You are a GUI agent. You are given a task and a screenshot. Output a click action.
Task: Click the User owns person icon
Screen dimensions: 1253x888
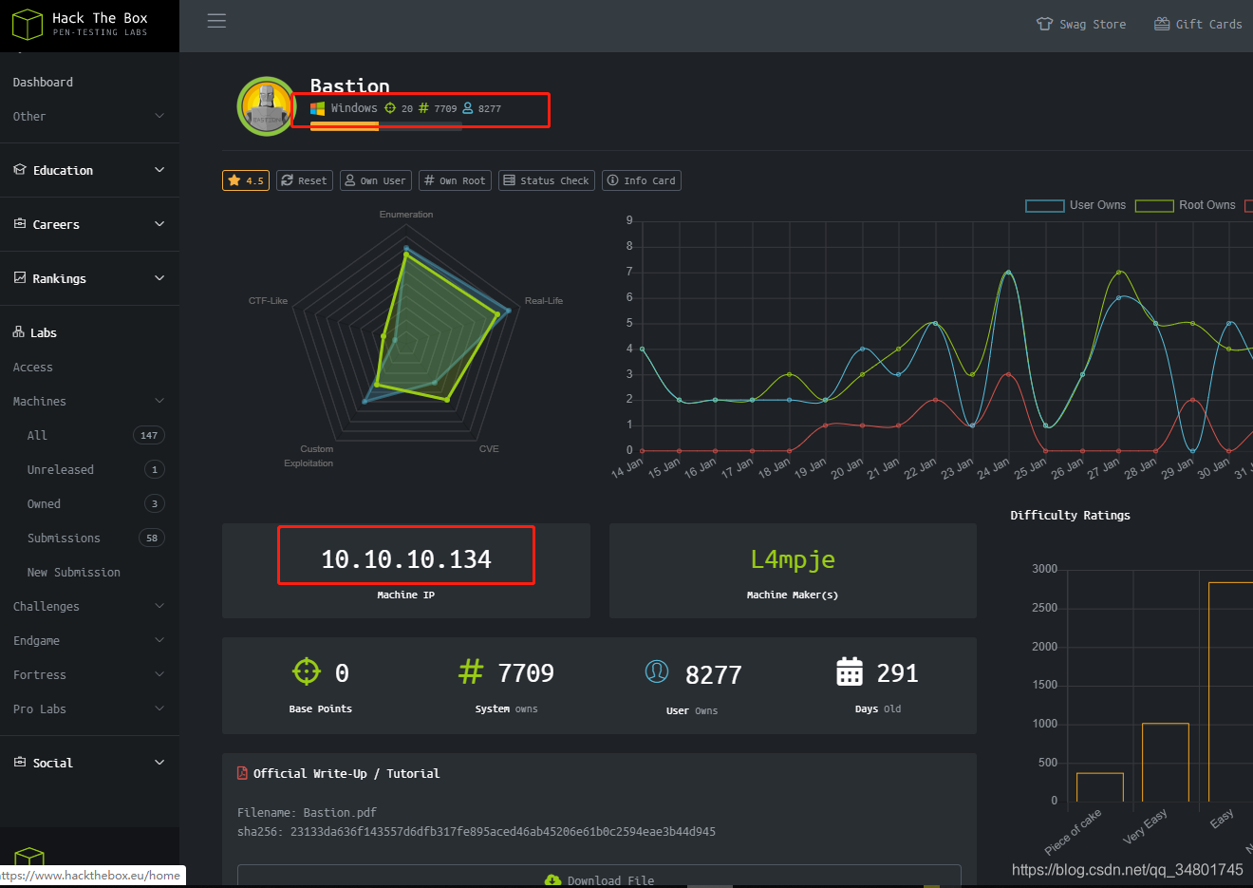(x=657, y=671)
